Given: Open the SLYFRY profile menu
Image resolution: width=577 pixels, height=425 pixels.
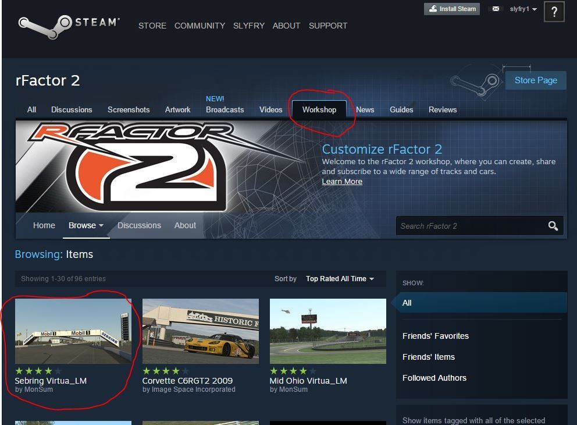Looking at the screenshot, I should [249, 26].
